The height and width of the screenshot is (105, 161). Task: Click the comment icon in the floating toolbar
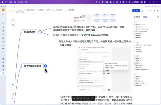[x=92, y=98]
